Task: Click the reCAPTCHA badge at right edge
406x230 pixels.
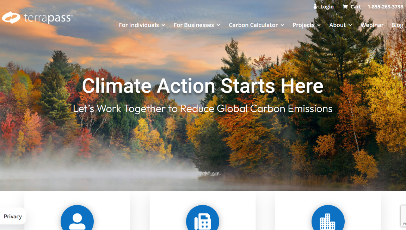Action: [404, 216]
